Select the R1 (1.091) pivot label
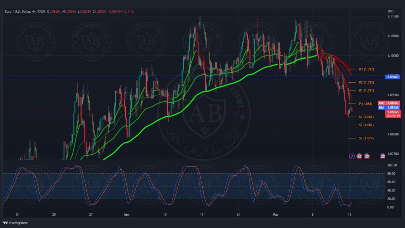Screen dimensions: 405x228 click(x=366, y=90)
